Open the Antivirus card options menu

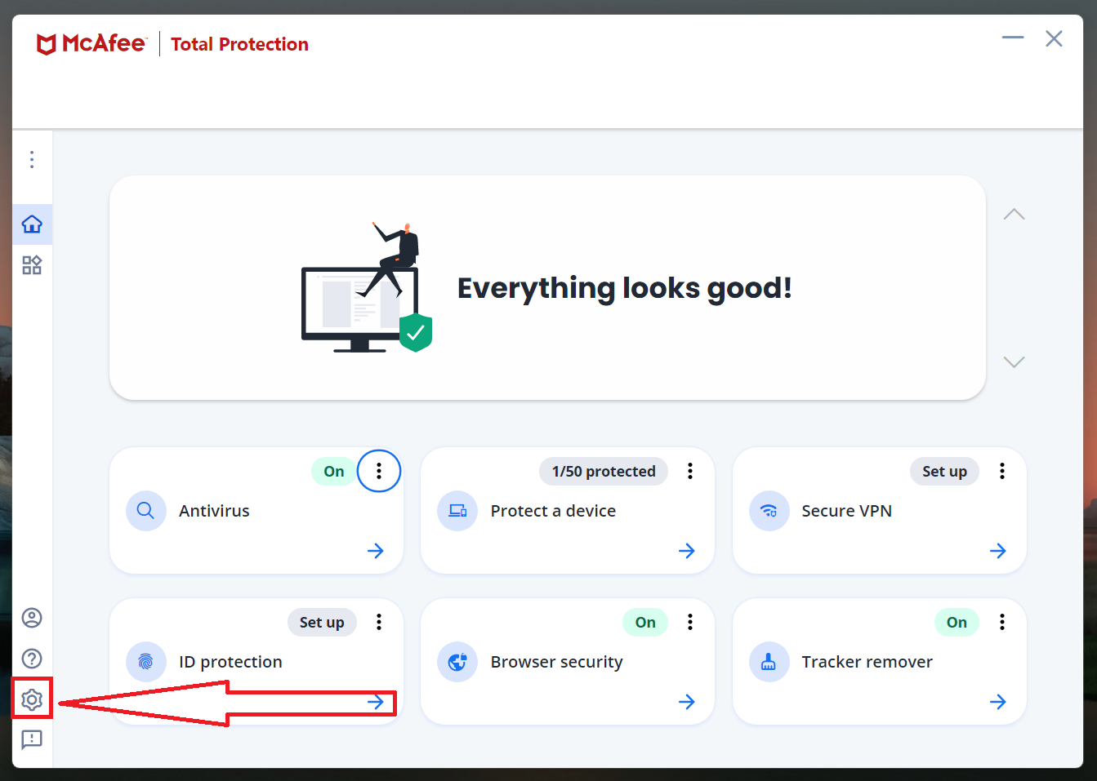pyautogui.click(x=379, y=471)
